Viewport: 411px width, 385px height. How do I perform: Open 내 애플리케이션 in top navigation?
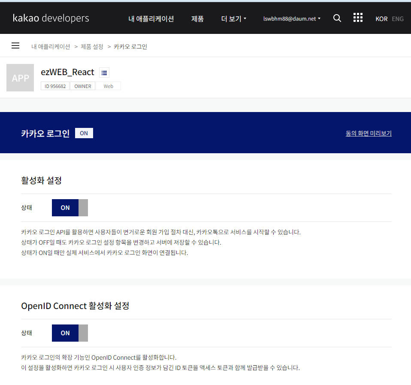point(151,18)
